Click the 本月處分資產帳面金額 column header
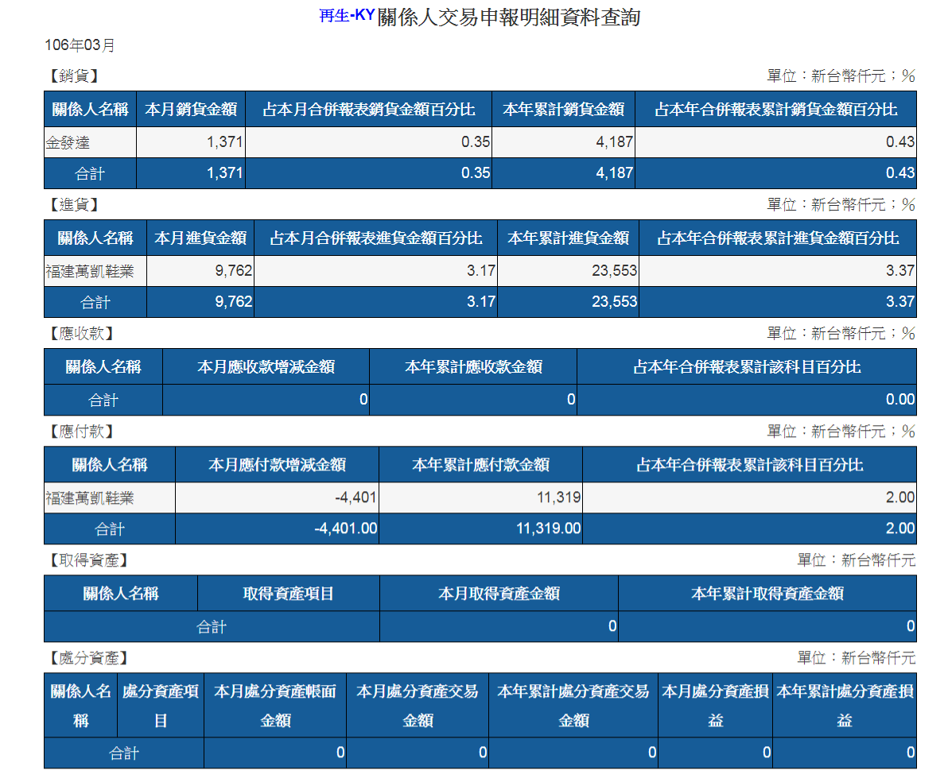 [x=275, y=705]
